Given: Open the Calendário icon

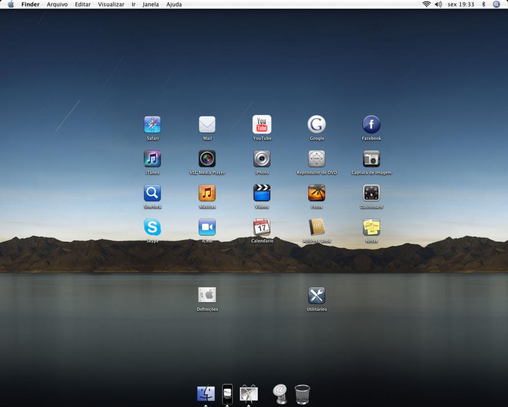Looking at the screenshot, I should click(x=262, y=227).
